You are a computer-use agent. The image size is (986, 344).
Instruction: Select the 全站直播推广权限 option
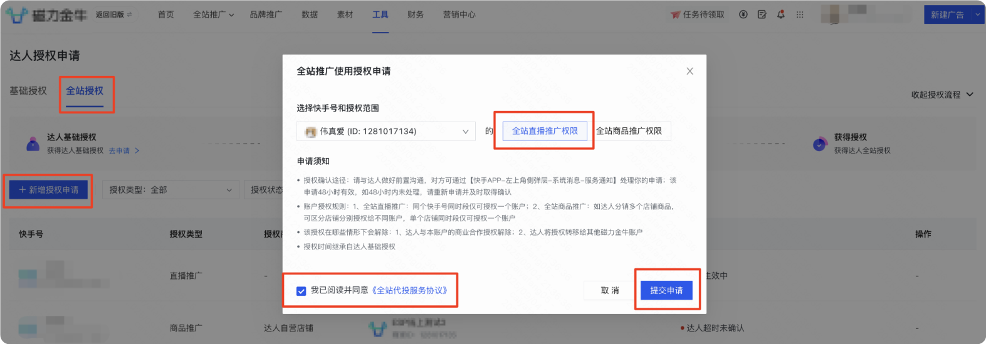545,131
